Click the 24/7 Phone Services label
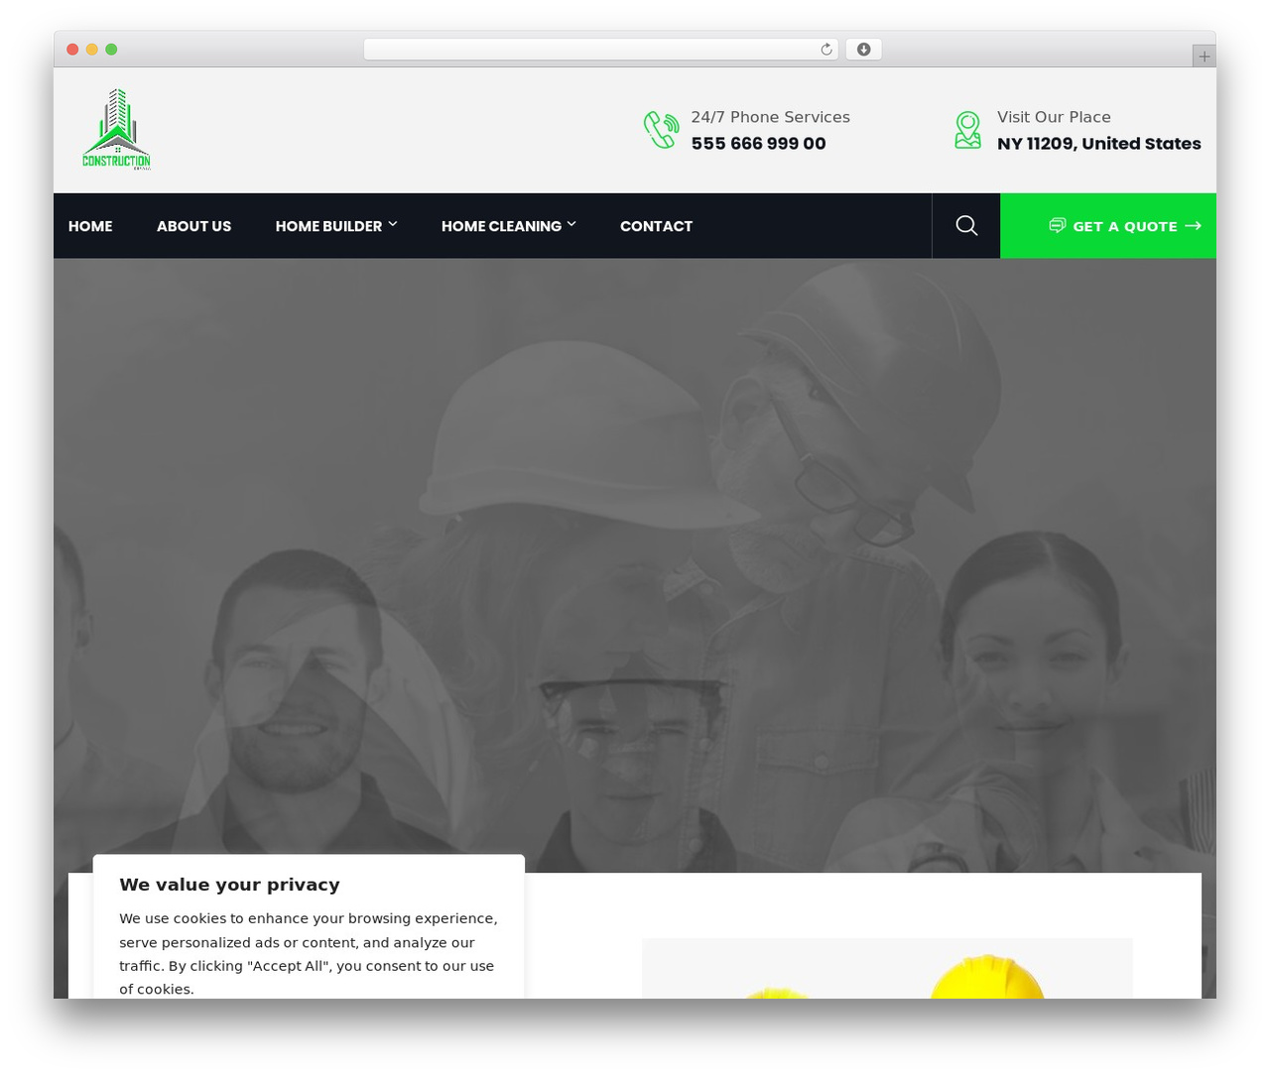This screenshot has height=1075, width=1270. point(770,117)
